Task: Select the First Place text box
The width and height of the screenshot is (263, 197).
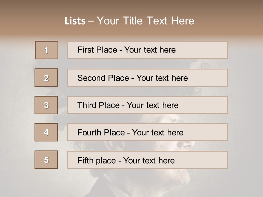Action: click(147, 50)
